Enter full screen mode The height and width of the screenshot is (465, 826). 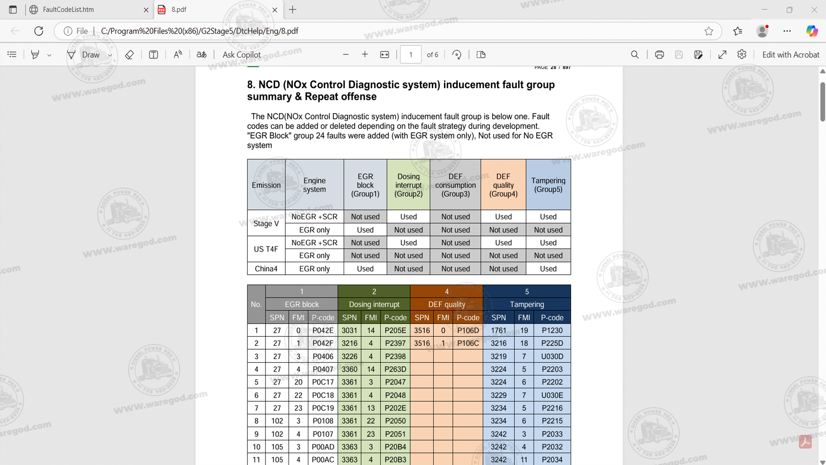(x=722, y=55)
